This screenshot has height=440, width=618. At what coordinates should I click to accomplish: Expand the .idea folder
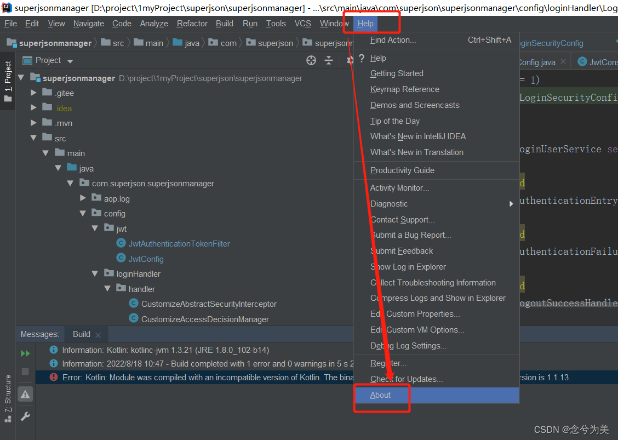pyautogui.click(x=33, y=107)
